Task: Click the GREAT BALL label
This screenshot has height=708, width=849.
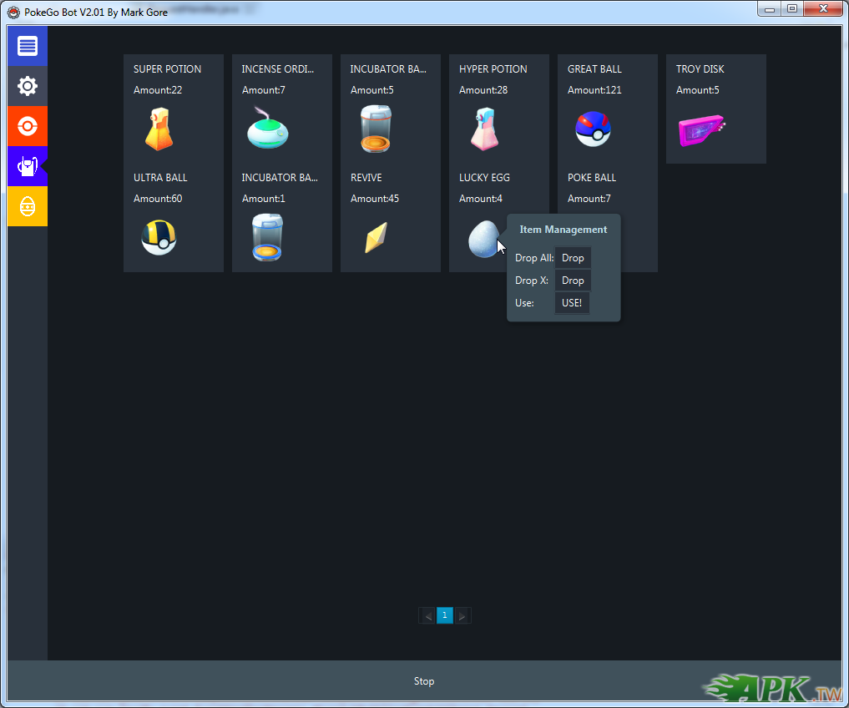Action: [594, 68]
